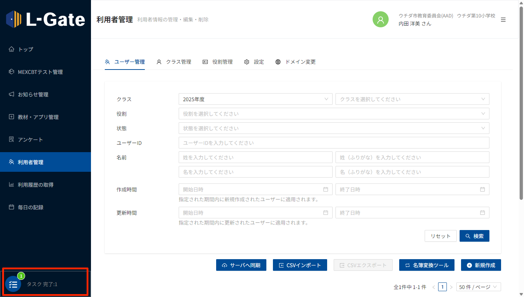The width and height of the screenshot is (524, 297).
Task: Click the L-Gate logo
Action: click(45, 19)
